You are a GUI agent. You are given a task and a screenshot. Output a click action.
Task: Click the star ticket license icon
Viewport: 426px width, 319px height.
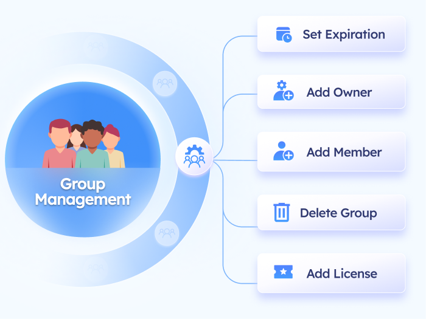(x=284, y=272)
